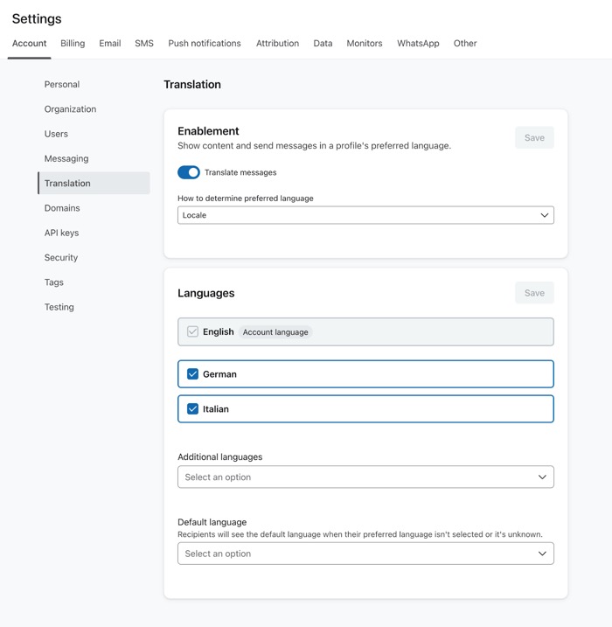This screenshot has height=627, width=612.
Task: Open the Security sidebar section
Action: (x=61, y=258)
